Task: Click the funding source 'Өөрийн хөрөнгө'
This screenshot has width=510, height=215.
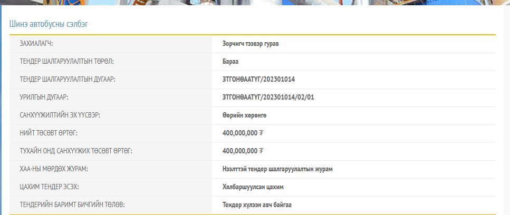Action: [244, 115]
